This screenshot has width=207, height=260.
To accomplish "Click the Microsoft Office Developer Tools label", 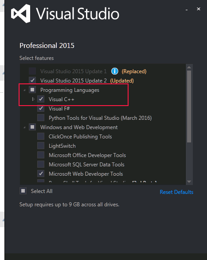I will click(x=87, y=155).
